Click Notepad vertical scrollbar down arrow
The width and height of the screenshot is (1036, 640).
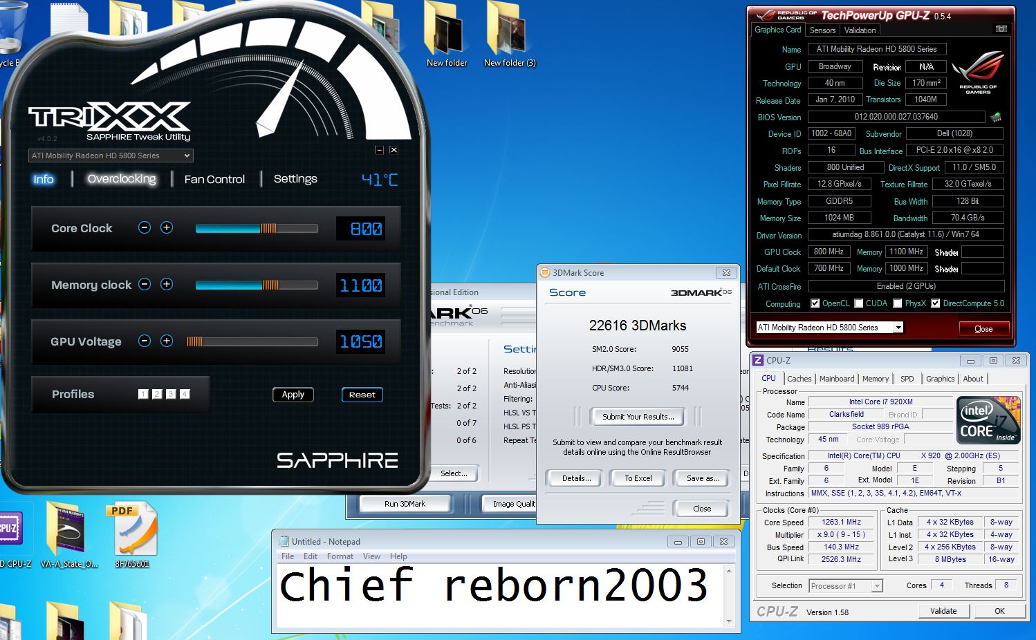[x=729, y=621]
